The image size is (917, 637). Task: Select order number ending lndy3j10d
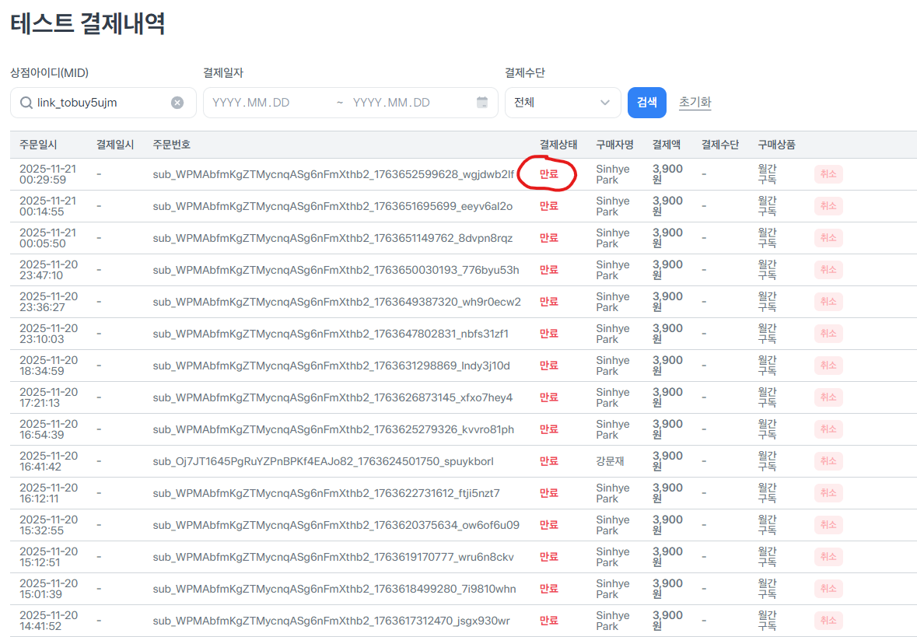(x=331, y=366)
